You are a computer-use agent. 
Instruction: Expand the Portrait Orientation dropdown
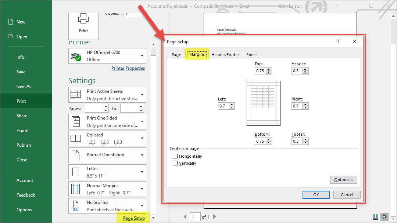pyautogui.click(x=107, y=155)
